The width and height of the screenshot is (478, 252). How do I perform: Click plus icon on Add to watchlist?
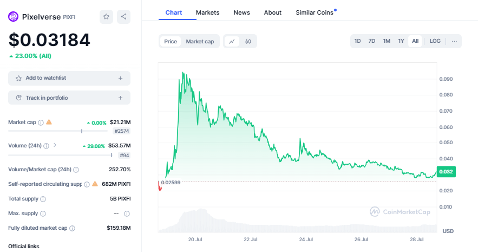[120, 79]
